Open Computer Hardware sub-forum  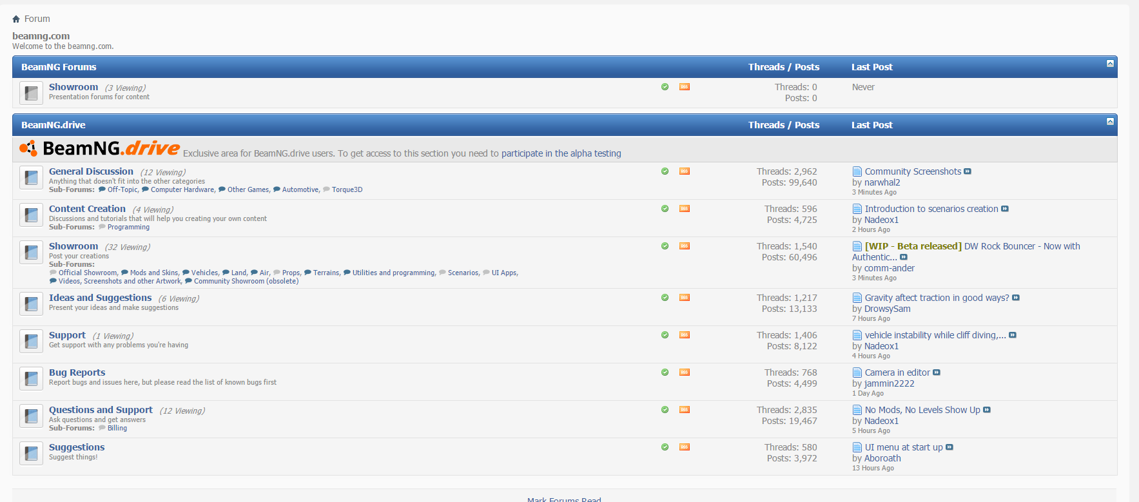[x=182, y=189]
